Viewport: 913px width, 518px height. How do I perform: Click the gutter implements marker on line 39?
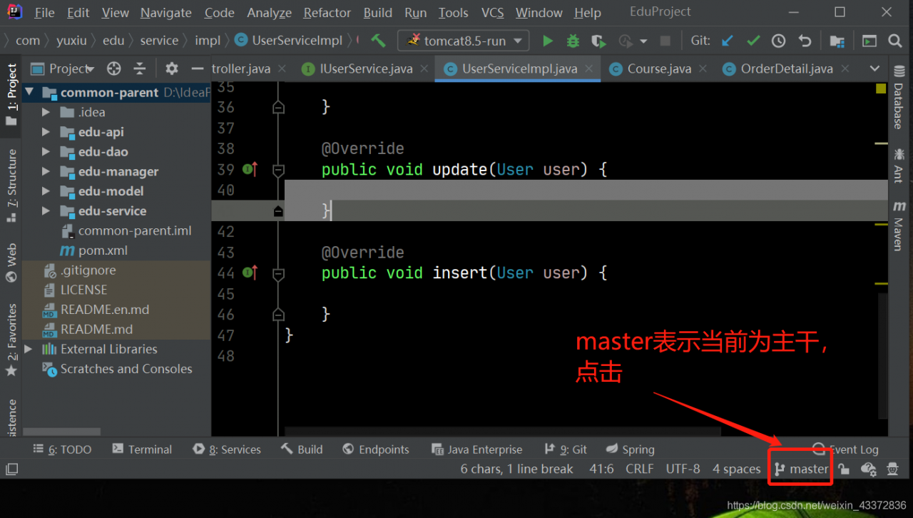coord(250,169)
